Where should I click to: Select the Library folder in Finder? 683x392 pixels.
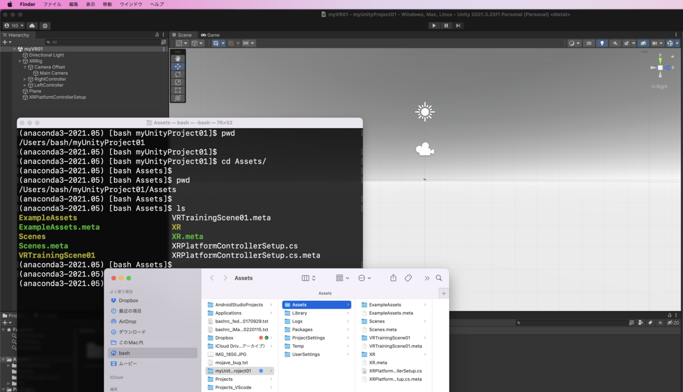pyautogui.click(x=316, y=313)
